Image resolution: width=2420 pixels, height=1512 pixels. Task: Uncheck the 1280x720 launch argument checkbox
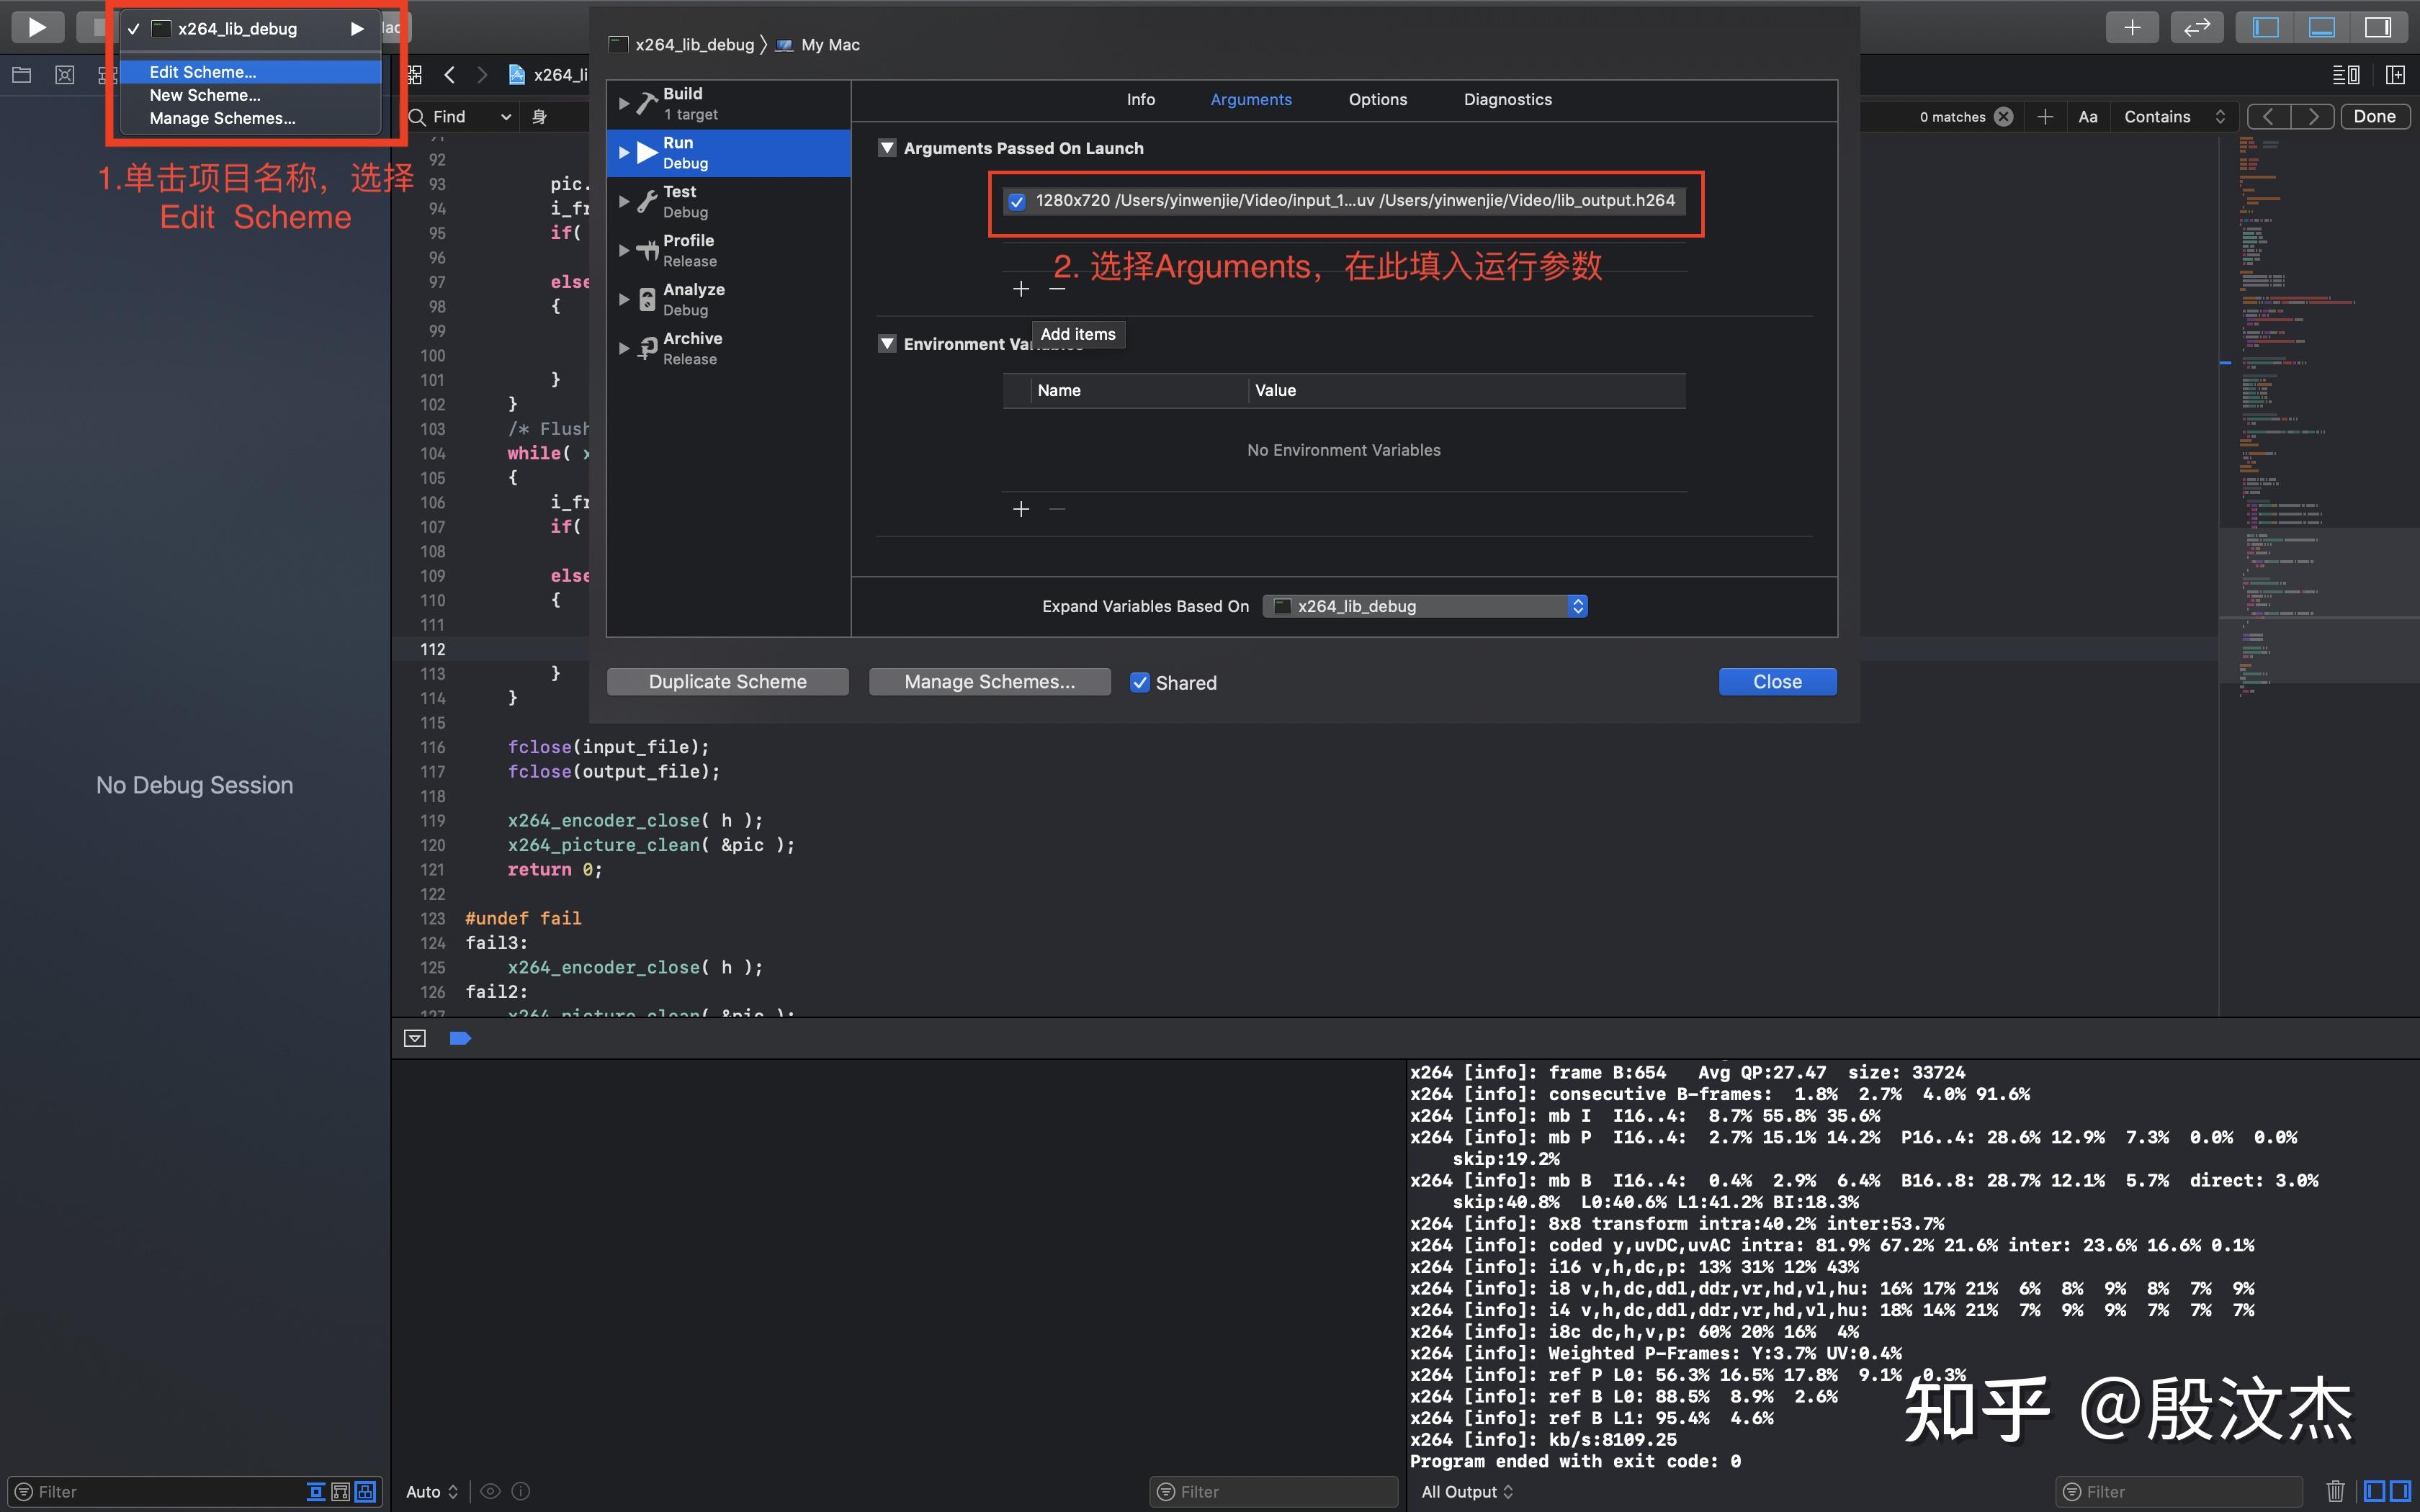click(x=1017, y=201)
